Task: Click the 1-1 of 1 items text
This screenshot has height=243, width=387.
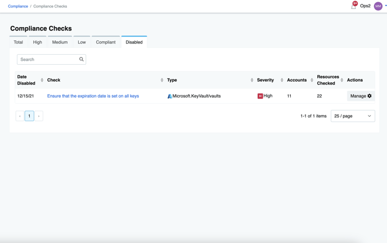Action: pos(313,116)
